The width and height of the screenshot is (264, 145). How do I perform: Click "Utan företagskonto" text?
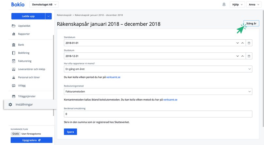[x=31, y=134]
